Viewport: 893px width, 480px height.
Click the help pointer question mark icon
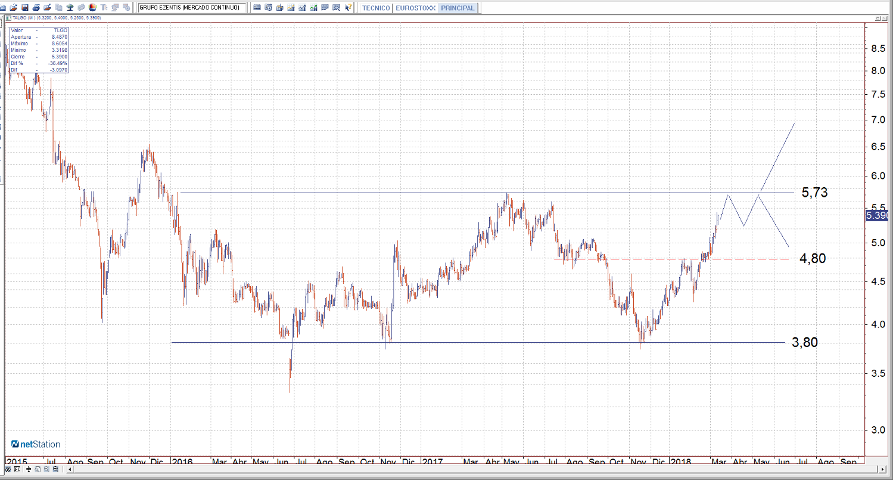(x=348, y=8)
